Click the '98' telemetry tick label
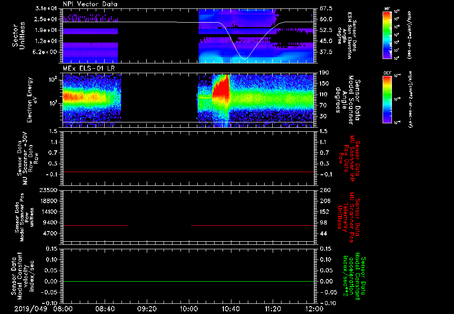 [x=323, y=223]
